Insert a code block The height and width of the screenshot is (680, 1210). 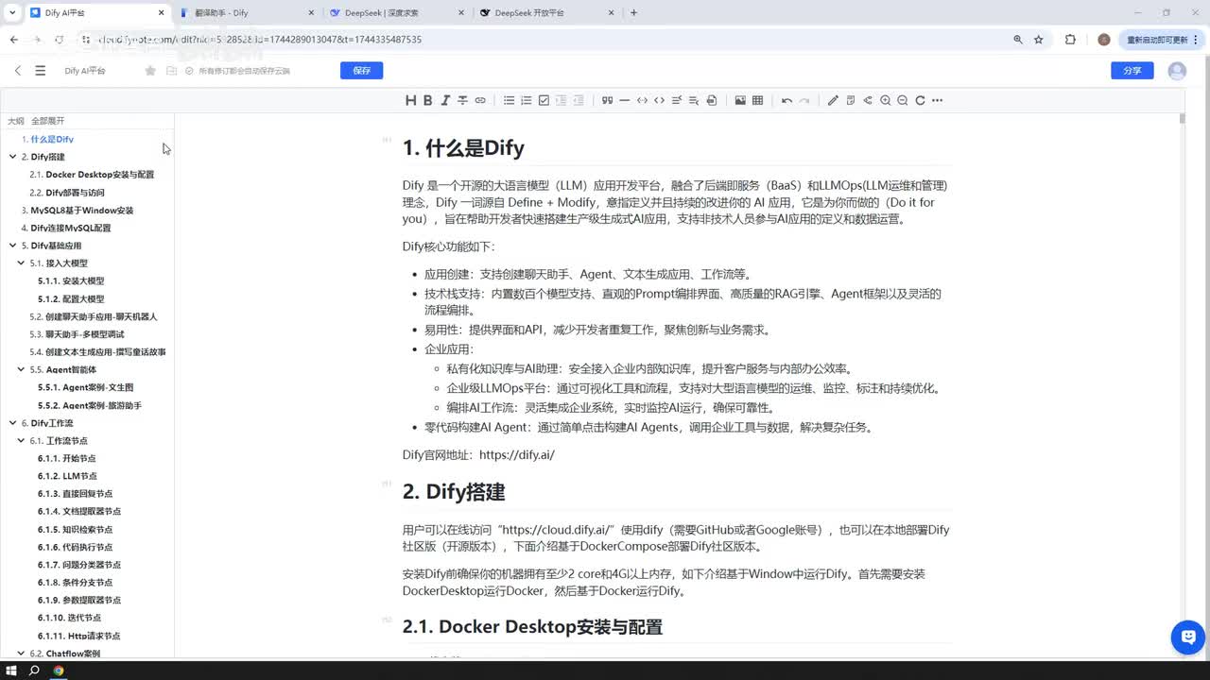point(660,100)
